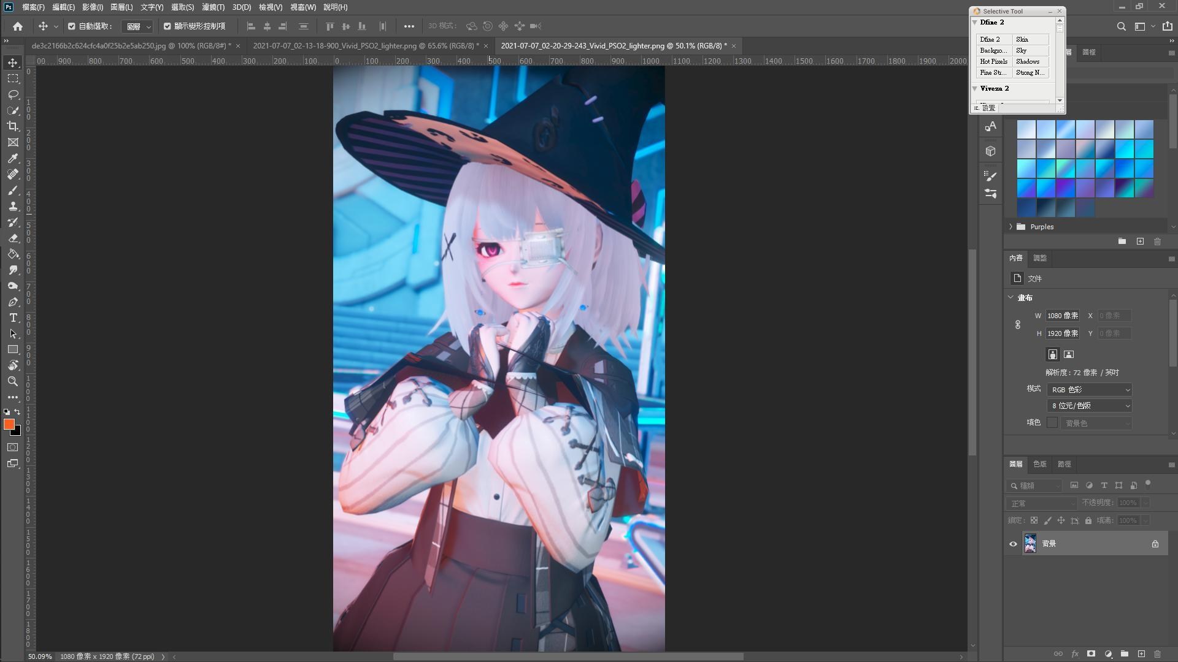
Task: Click the orange foreground color swatch
Action: point(9,424)
